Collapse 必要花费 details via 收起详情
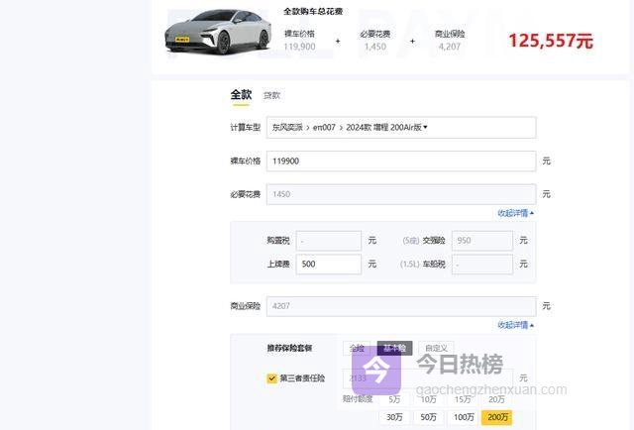The width and height of the screenshot is (634, 430). 515,213
